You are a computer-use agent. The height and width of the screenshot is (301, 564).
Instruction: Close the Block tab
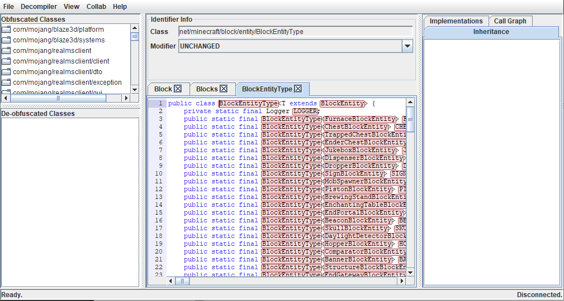pos(178,89)
